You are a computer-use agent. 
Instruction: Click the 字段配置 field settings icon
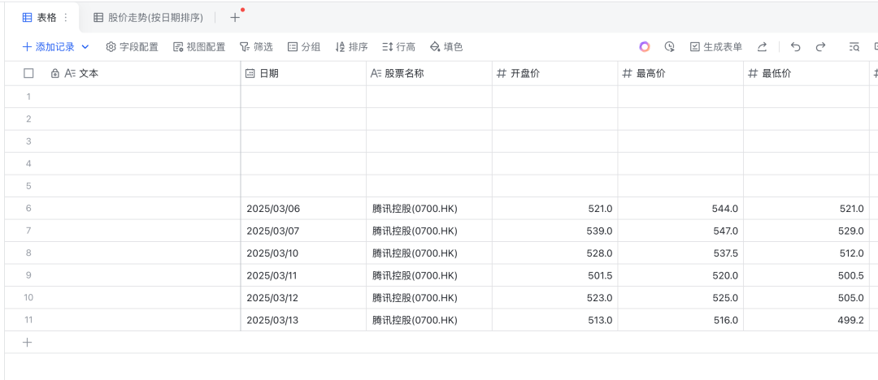tap(111, 47)
